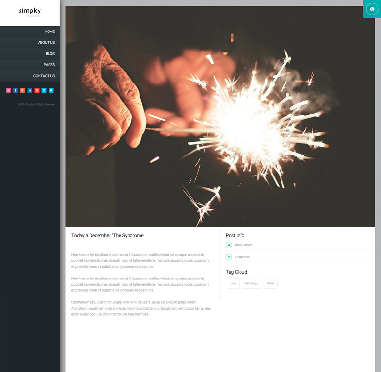Click the author user icon
This screenshot has height=372, width=381.
point(229,245)
